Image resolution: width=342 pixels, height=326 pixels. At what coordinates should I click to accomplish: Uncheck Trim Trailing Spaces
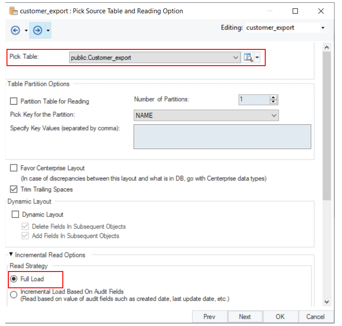pos(14,189)
